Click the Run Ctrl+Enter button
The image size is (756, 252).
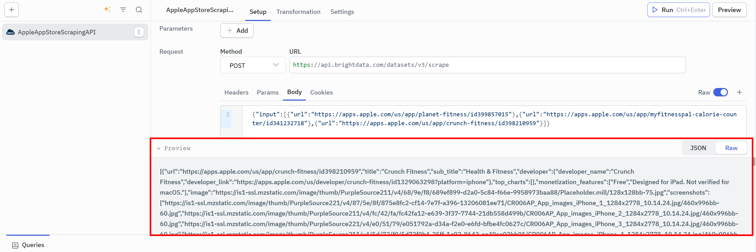[x=678, y=10]
